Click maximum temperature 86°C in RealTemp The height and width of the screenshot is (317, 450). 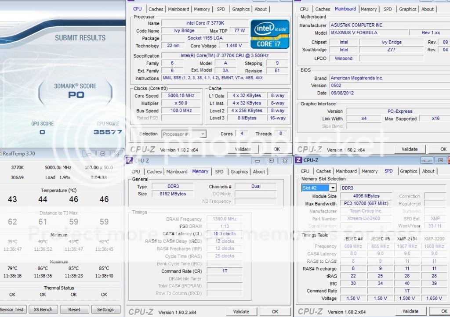43,269
